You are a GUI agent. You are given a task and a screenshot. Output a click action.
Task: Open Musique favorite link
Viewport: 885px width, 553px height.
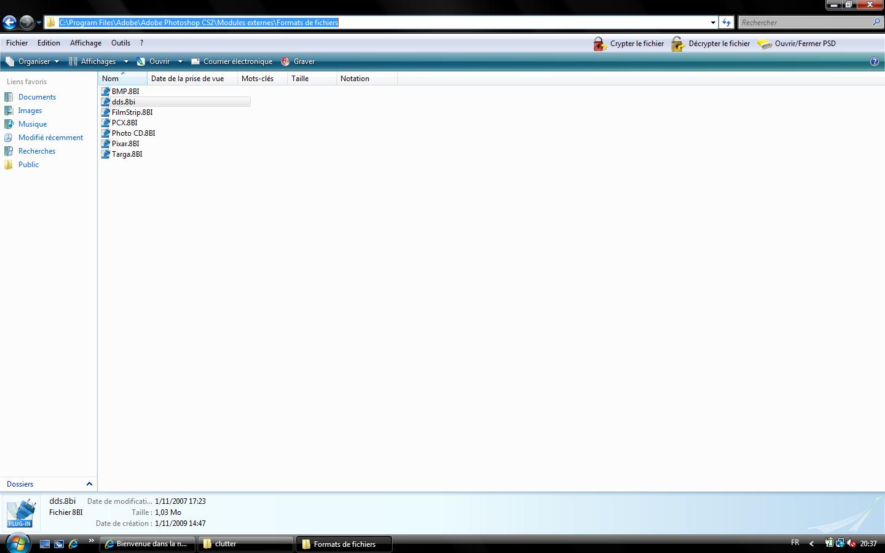point(33,124)
